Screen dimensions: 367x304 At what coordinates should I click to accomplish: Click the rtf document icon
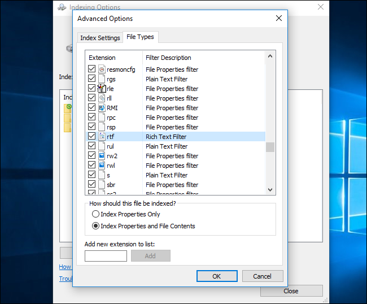pyautogui.click(x=102, y=137)
